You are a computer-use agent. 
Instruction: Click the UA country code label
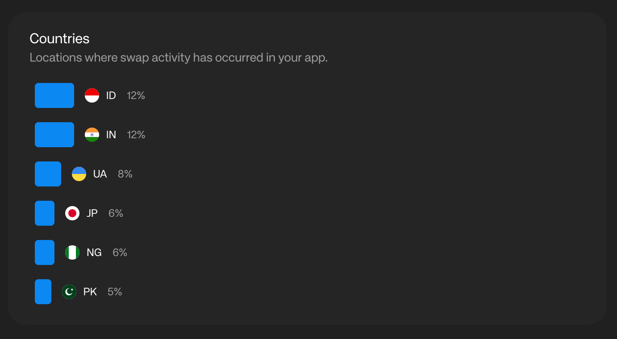coord(100,174)
